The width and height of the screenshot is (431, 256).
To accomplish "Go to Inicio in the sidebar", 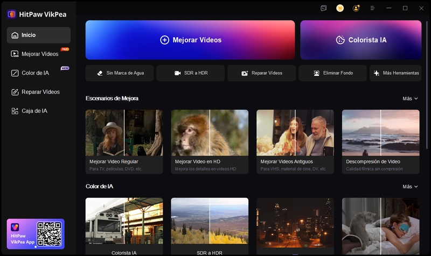I will click(39, 35).
